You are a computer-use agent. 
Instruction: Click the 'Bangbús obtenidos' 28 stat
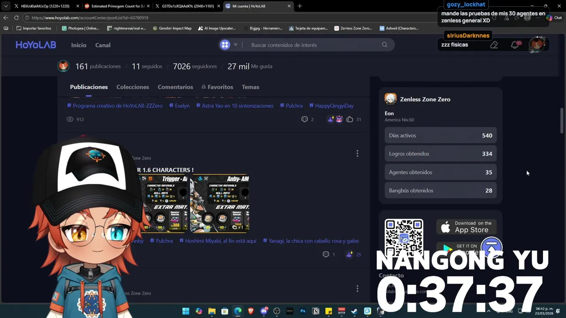pyautogui.click(x=440, y=190)
